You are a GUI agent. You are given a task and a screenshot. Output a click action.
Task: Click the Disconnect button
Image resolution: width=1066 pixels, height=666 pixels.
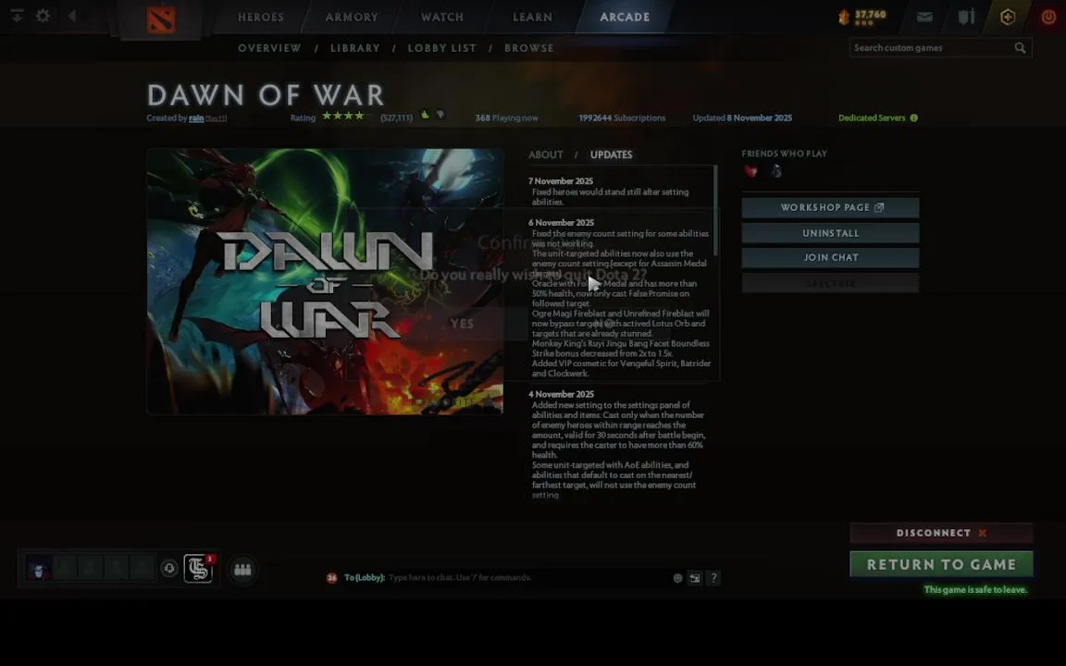click(x=941, y=533)
